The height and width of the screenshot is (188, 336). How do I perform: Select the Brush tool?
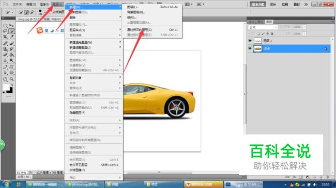click(x=11, y=43)
